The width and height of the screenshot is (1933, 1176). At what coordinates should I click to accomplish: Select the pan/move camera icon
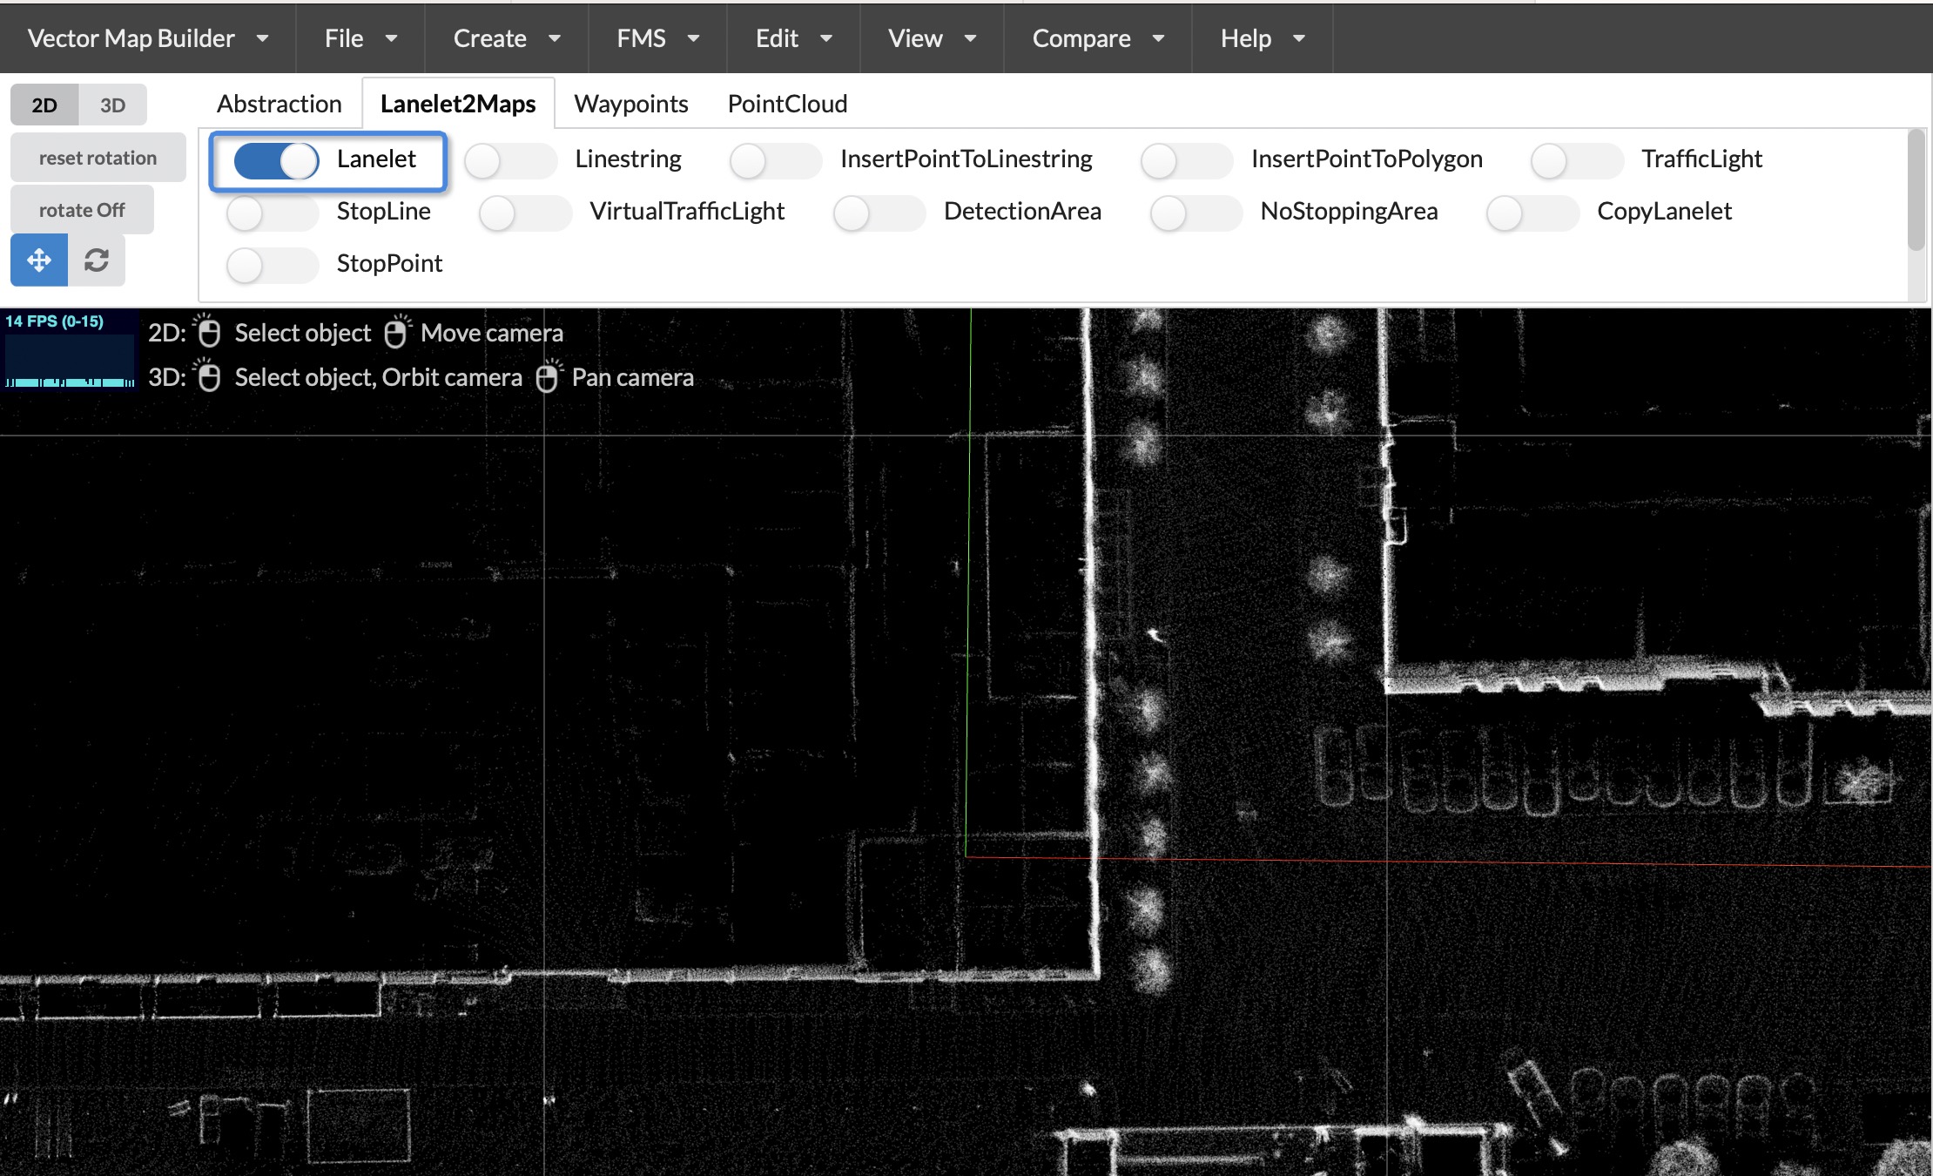point(37,260)
